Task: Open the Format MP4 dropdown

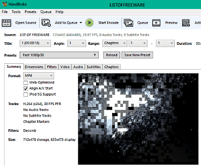Action: [x=38, y=76]
